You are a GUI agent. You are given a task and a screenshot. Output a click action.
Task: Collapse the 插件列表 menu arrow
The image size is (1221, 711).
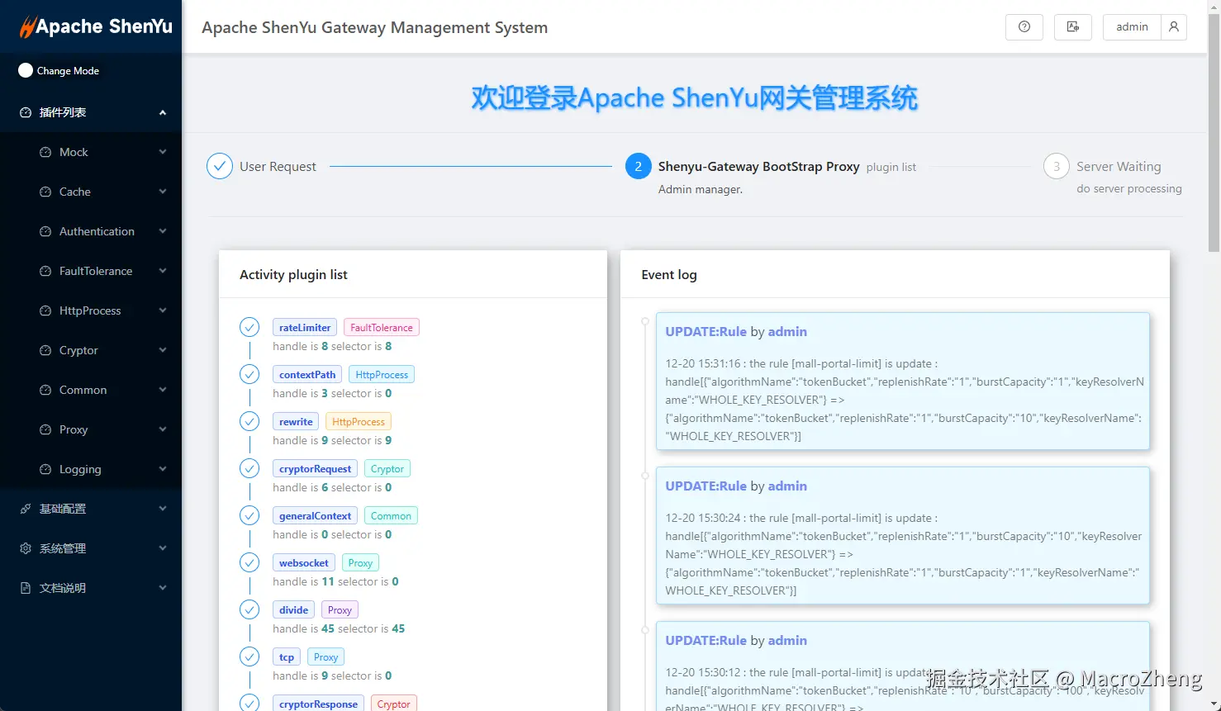tap(163, 112)
